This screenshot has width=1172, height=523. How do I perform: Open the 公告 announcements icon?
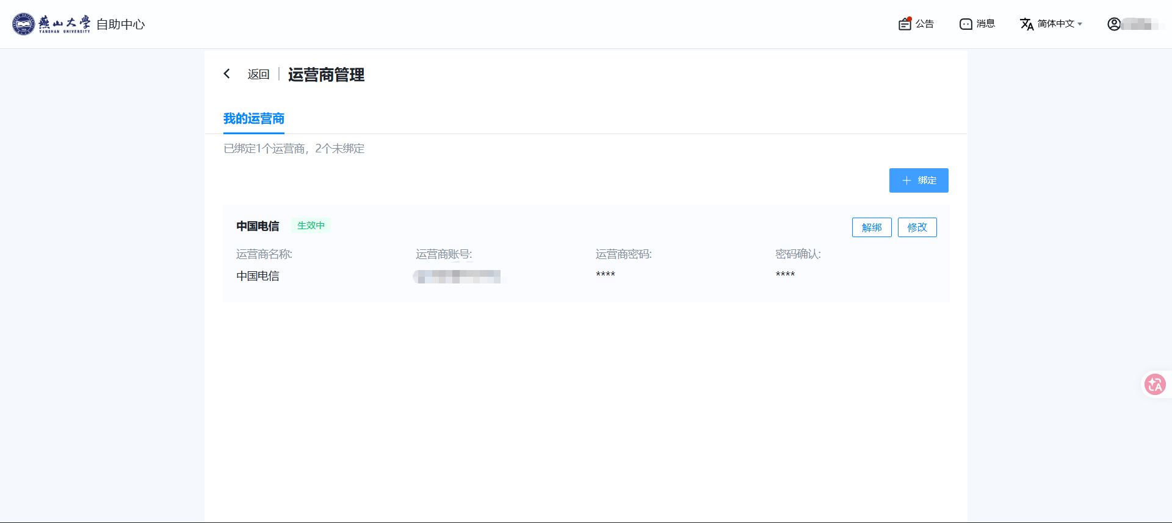(905, 24)
